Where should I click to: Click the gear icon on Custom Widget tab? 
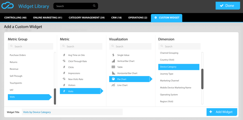click(156, 18)
